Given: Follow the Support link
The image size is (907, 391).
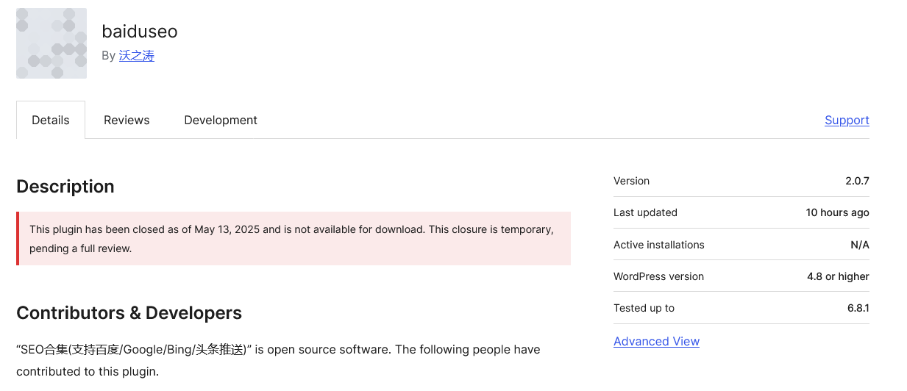Looking at the screenshot, I should point(847,120).
